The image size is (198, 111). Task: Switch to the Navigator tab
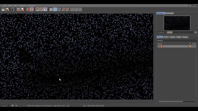click(161, 13)
